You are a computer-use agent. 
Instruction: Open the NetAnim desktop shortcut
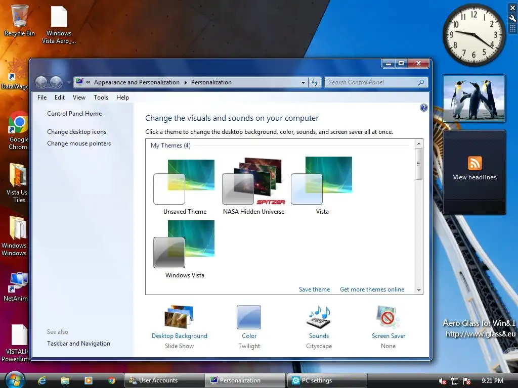(16, 286)
